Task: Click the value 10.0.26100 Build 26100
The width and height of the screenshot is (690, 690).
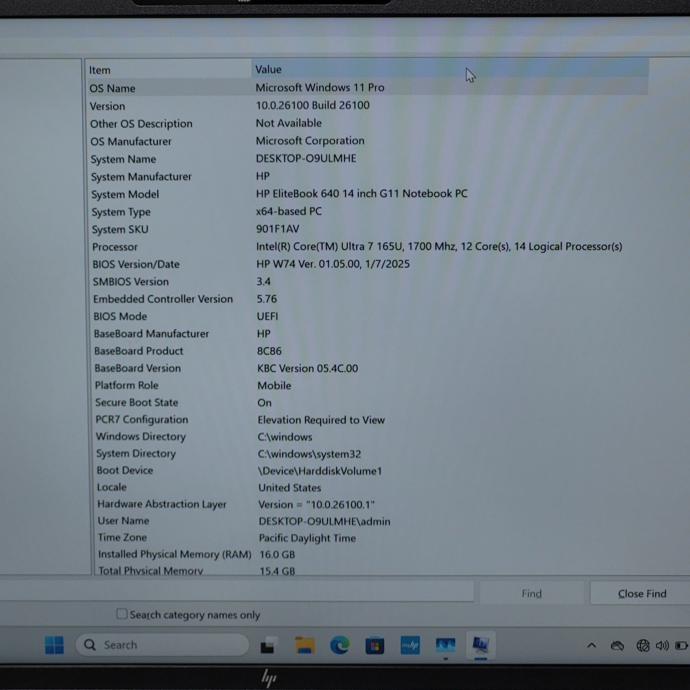Action: (x=313, y=105)
